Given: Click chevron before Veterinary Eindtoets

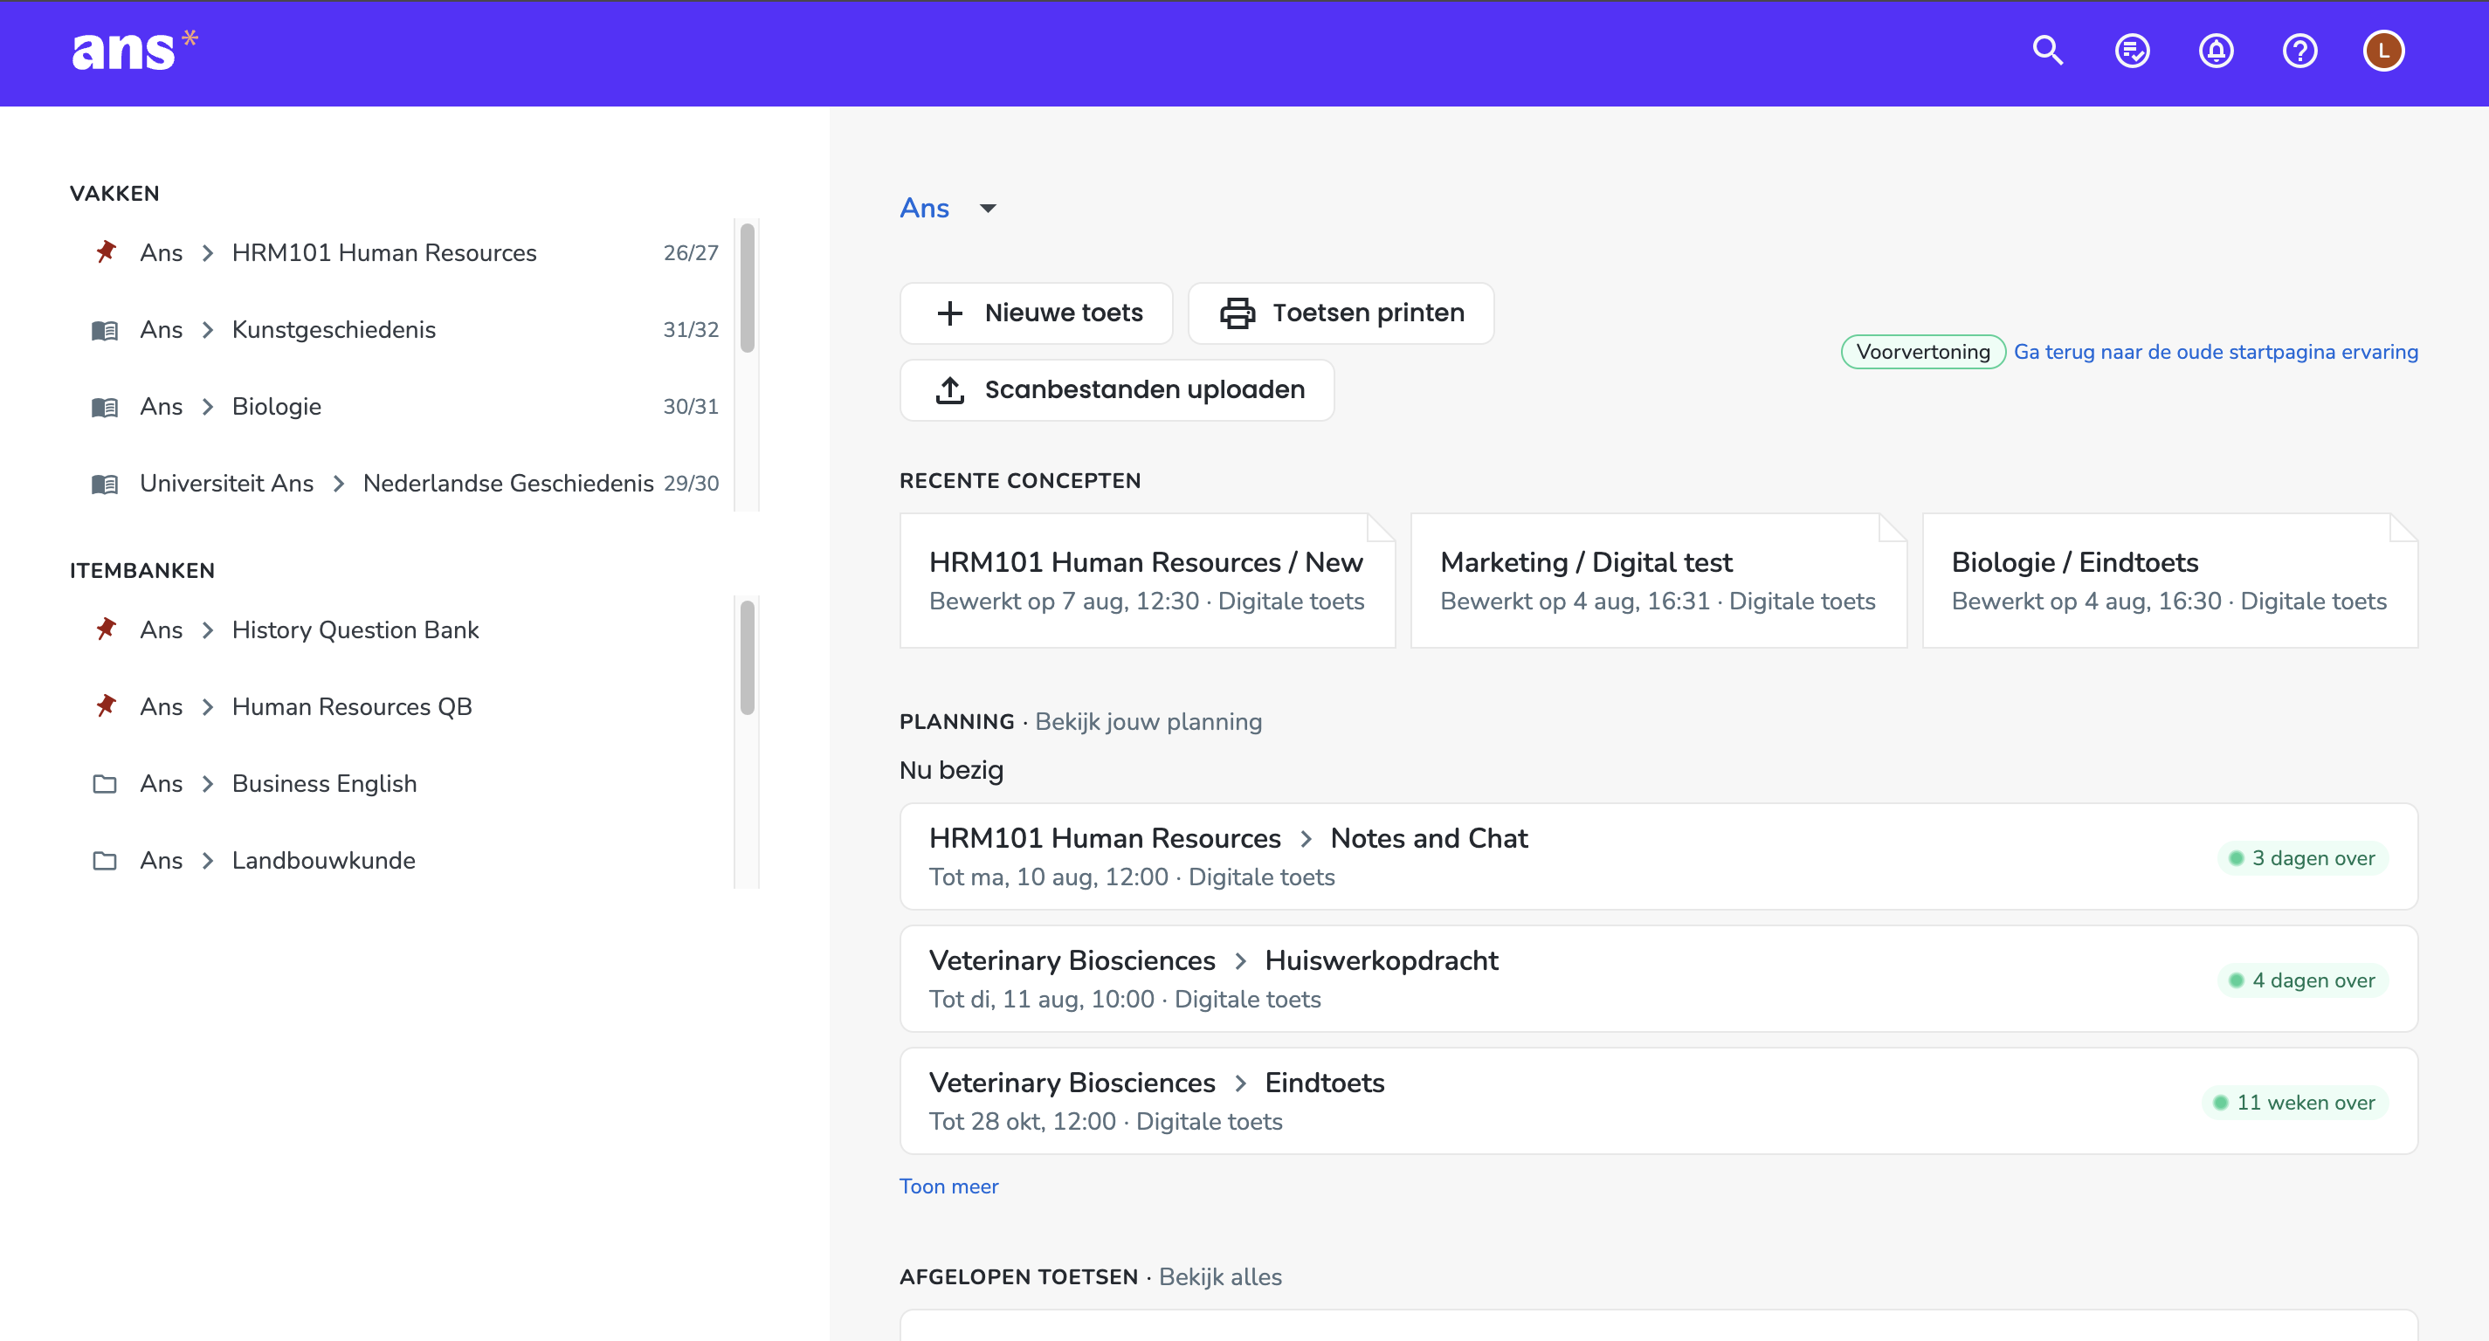Looking at the screenshot, I should 1239,1083.
